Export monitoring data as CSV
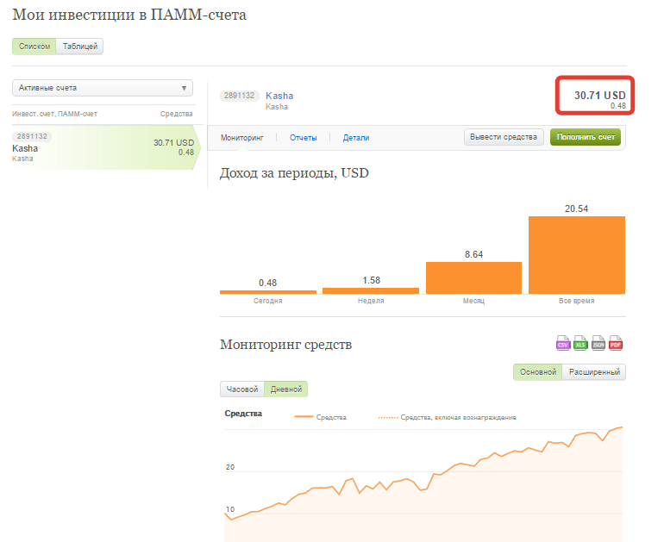The image size is (664, 542). click(563, 343)
